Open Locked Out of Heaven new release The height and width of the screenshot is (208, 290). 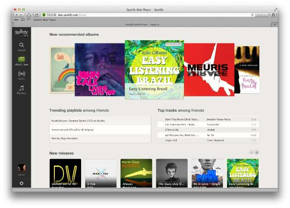click(x=65, y=173)
